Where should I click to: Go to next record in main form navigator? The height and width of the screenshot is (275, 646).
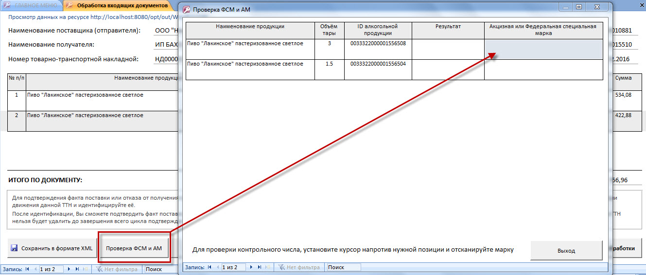(x=69, y=269)
